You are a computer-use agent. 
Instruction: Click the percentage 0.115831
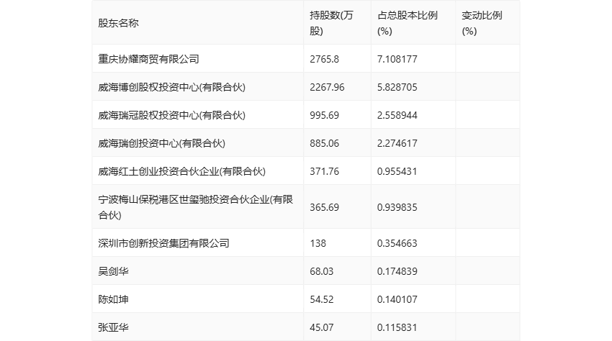point(397,327)
